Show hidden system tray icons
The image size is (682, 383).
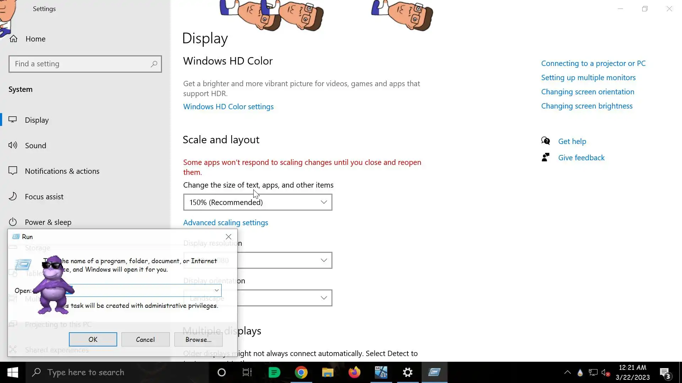point(567,372)
